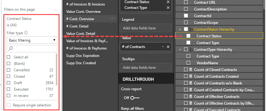
Task: Collapse ContractType Hierarchy tree
Action: pyautogui.click(x=180, y=50)
